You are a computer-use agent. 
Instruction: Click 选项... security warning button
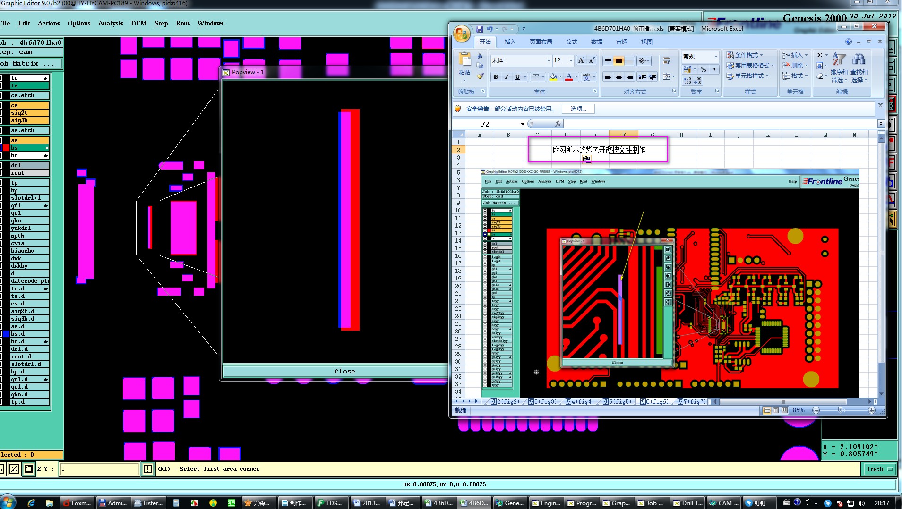pos(578,109)
